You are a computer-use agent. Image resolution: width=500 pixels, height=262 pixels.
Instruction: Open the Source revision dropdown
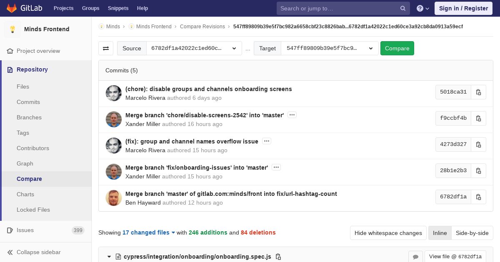pos(194,48)
